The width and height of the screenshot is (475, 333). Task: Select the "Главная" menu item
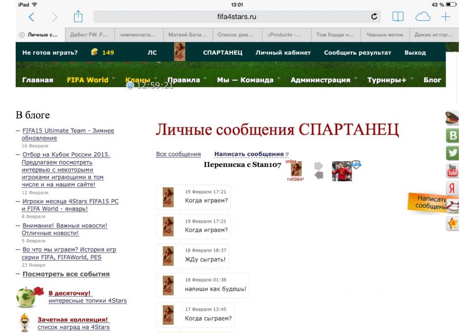[x=38, y=80]
